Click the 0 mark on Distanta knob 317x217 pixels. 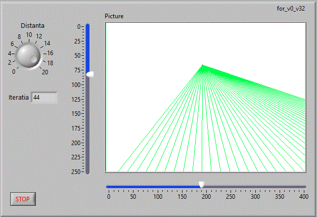coord(14,72)
